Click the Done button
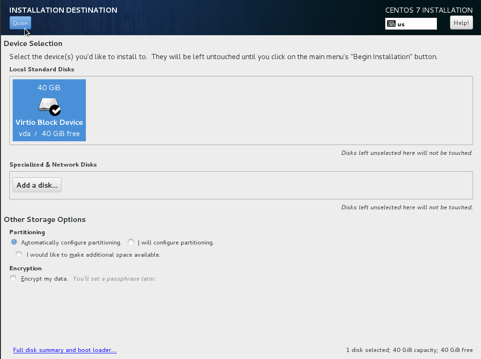 click(20, 23)
